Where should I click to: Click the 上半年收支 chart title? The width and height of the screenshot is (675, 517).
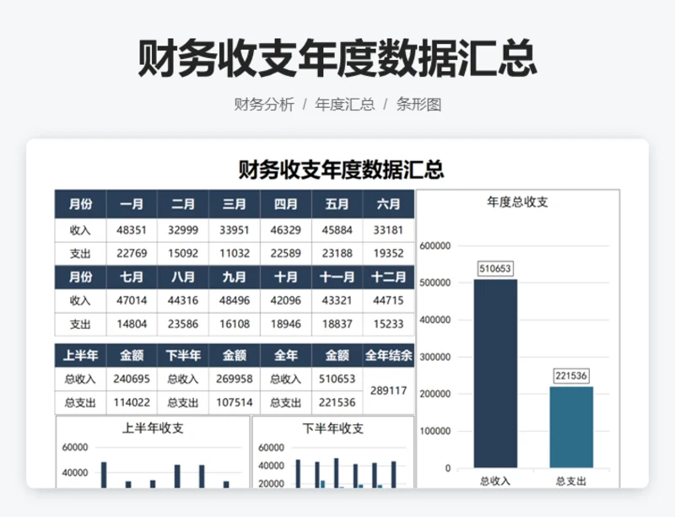point(153,428)
